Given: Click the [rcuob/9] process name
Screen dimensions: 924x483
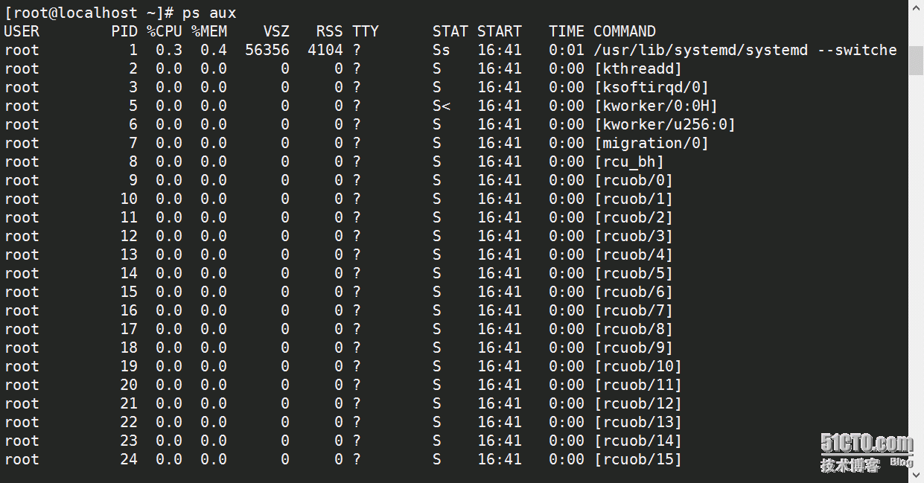Looking at the screenshot, I should (x=634, y=348).
